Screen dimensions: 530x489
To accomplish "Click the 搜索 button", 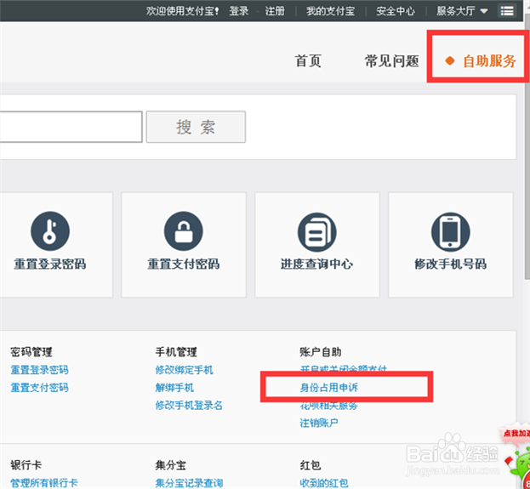I will point(196,127).
